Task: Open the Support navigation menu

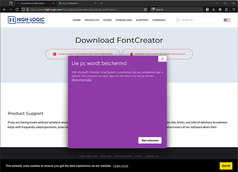Action: pos(142,20)
